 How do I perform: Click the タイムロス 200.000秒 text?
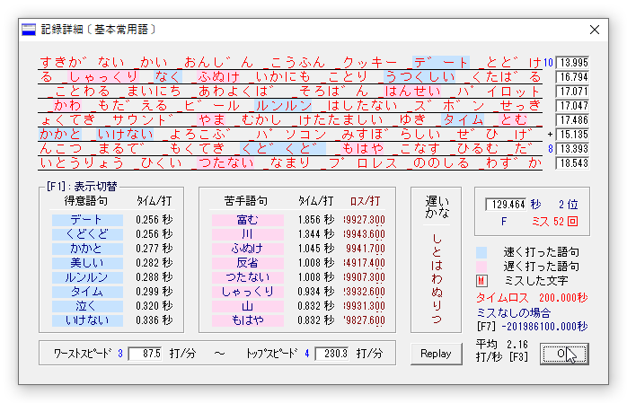(x=532, y=298)
